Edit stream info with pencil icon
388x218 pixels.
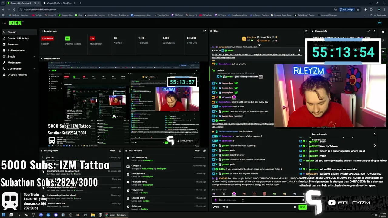(368, 31)
